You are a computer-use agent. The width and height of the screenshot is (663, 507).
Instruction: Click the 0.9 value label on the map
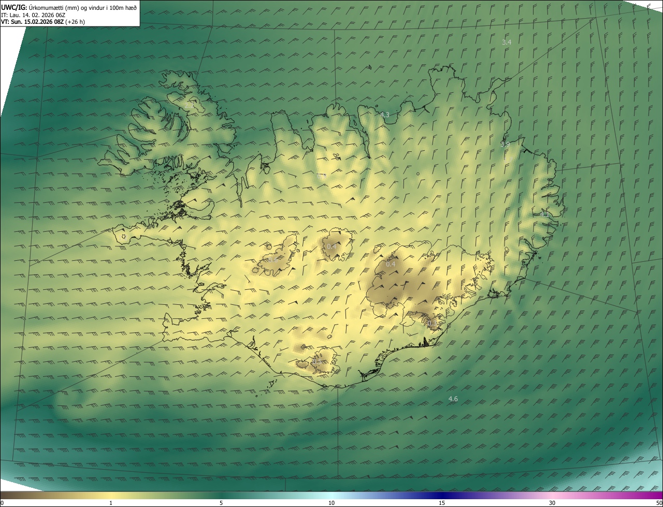tap(321, 176)
